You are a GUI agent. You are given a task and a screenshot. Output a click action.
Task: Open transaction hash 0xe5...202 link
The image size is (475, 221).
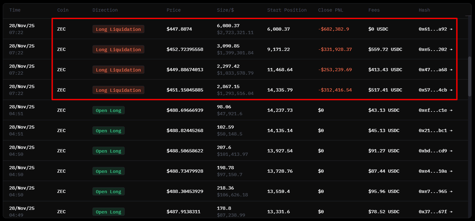pyautogui.click(x=435, y=49)
